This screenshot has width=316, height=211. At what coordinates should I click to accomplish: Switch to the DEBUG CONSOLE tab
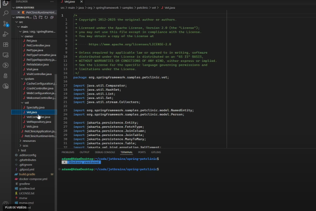pyautogui.click(x=105, y=152)
